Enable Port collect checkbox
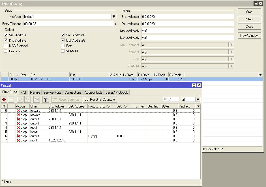The image size is (266, 187). pyautogui.click(x=63, y=46)
